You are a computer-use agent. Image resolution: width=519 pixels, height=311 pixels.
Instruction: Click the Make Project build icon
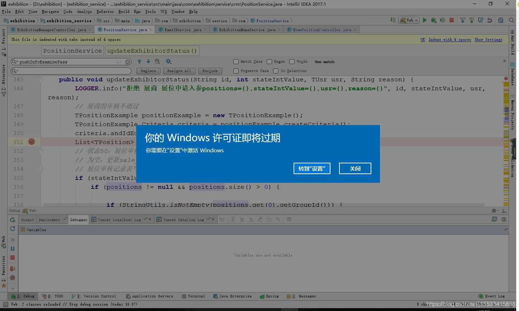coord(393,20)
